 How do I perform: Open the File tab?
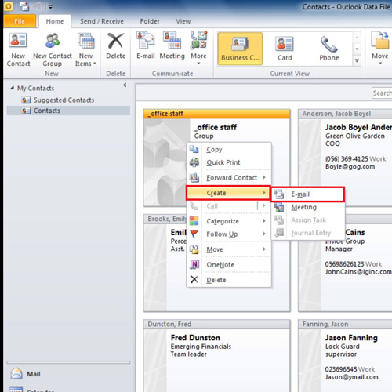coord(20,21)
